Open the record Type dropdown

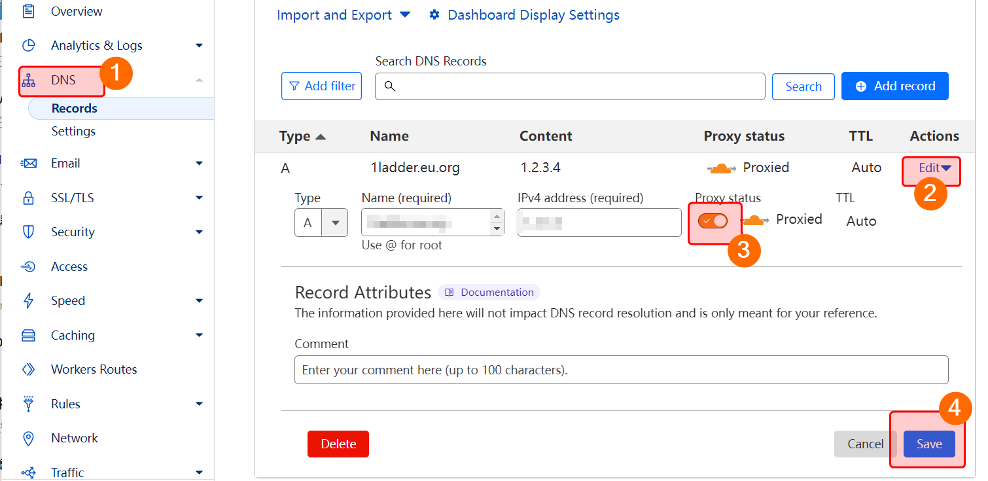pyautogui.click(x=321, y=223)
